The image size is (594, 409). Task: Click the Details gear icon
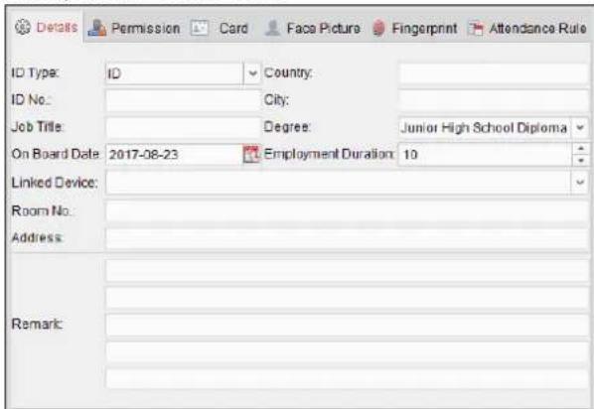tap(23, 27)
